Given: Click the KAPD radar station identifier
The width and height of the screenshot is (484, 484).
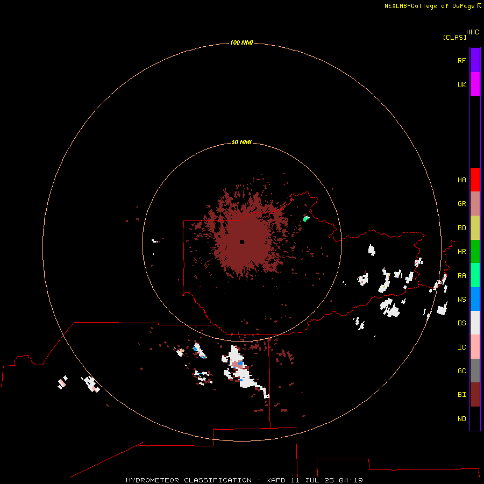Looking at the screenshot, I should 276,480.
